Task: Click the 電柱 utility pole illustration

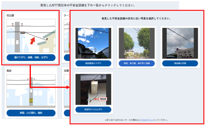Action: pos(31,91)
